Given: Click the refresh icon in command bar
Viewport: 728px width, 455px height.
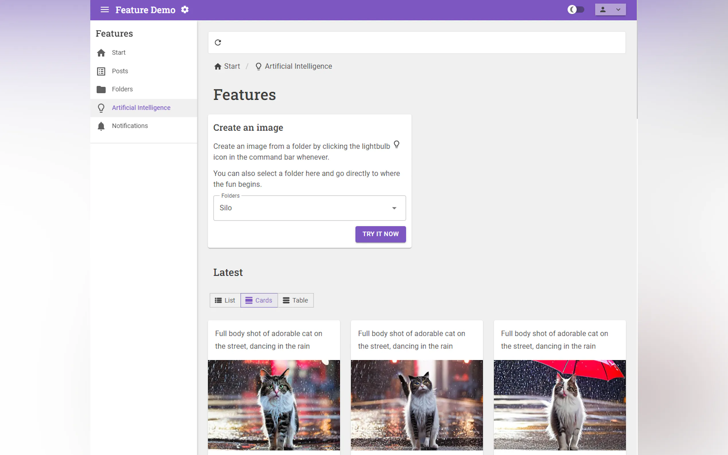Looking at the screenshot, I should 218,42.
